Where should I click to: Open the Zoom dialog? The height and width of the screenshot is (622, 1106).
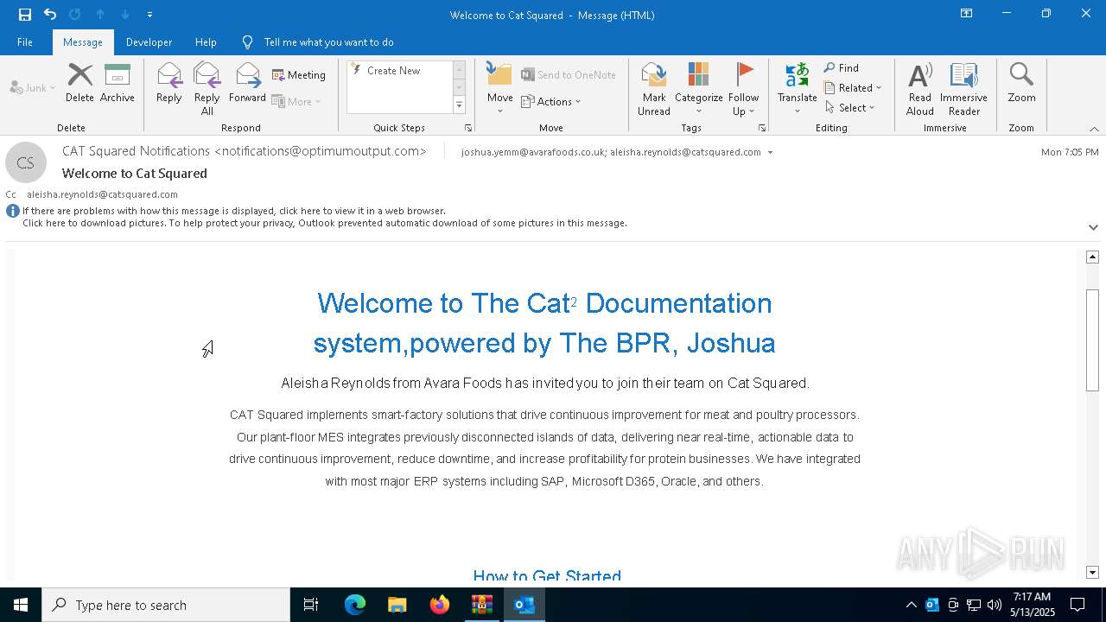1021,84
